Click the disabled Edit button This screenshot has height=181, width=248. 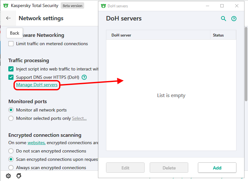click(x=125, y=168)
